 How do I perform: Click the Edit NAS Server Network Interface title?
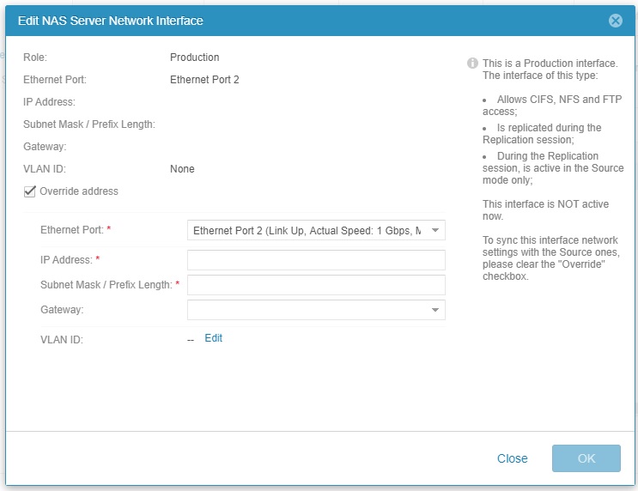pyautogui.click(x=111, y=21)
